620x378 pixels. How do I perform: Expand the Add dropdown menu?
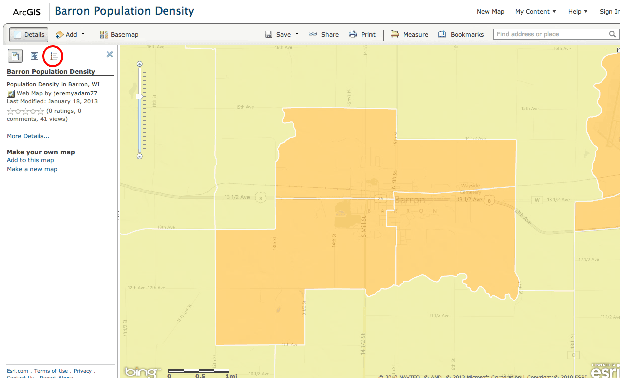(70, 34)
